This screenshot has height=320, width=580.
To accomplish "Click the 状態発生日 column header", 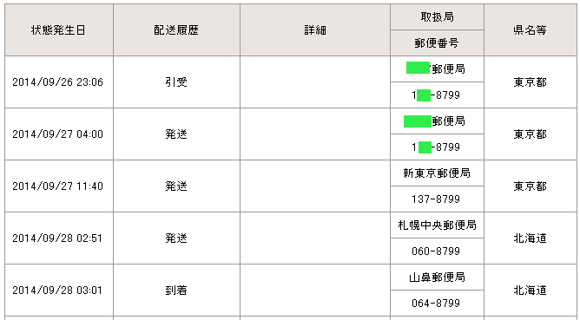I will [x=59, y=30].
